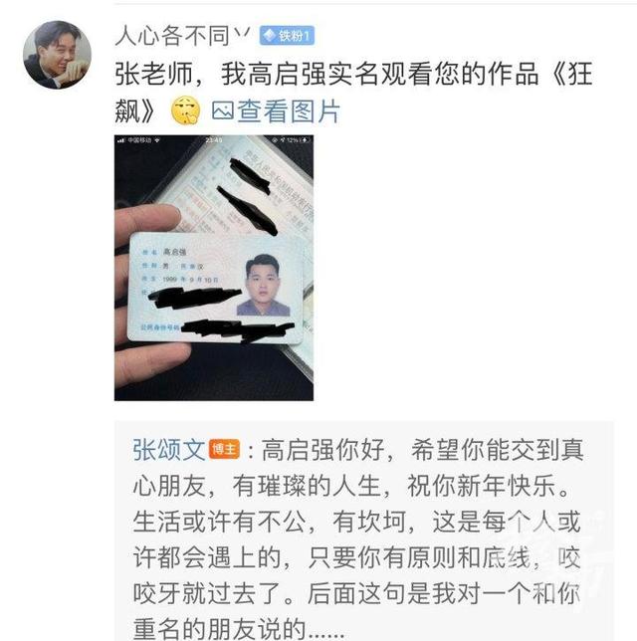Screen dimensions: 637x641
Task: Tap the 中国移动 signal indicator in photo
Action: pos(138,140)
